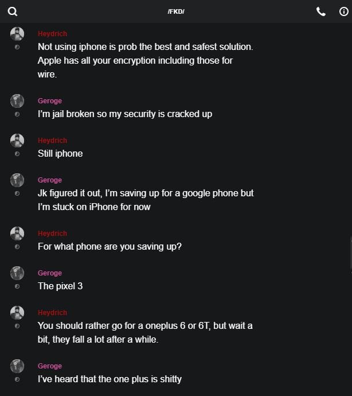352x396 pixels.
Task: Click the message 'For what phone are you saving up?'
Action: coord(109,246)
